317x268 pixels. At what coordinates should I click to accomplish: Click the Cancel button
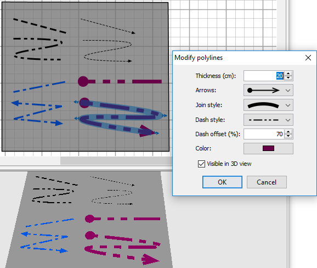(267, 182)
